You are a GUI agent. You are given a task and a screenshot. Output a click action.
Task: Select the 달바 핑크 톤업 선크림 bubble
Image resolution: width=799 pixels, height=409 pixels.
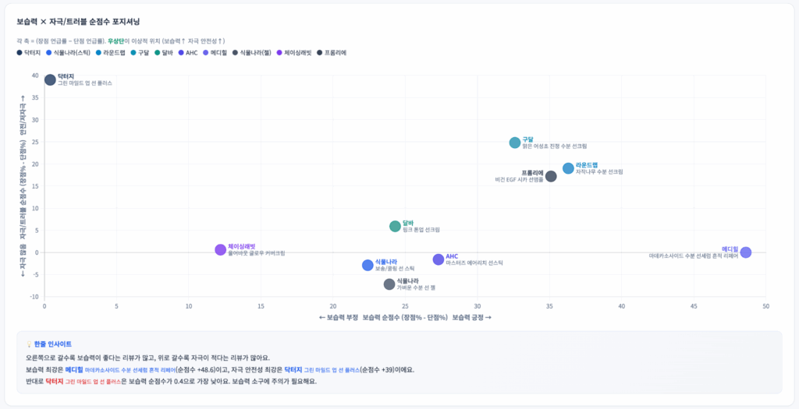[x=395, y=226]
